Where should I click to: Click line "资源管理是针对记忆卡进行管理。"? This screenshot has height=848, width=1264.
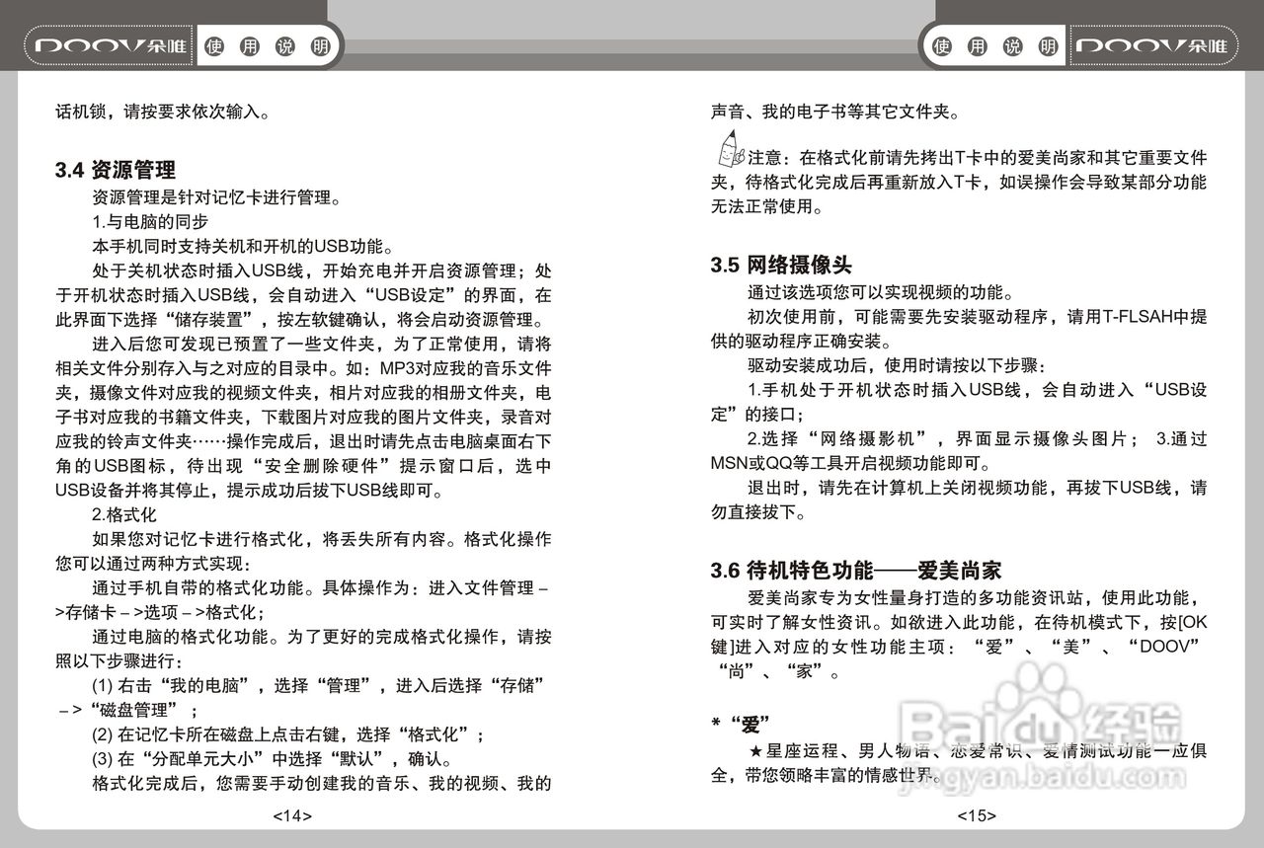click(x=216, y=197)
